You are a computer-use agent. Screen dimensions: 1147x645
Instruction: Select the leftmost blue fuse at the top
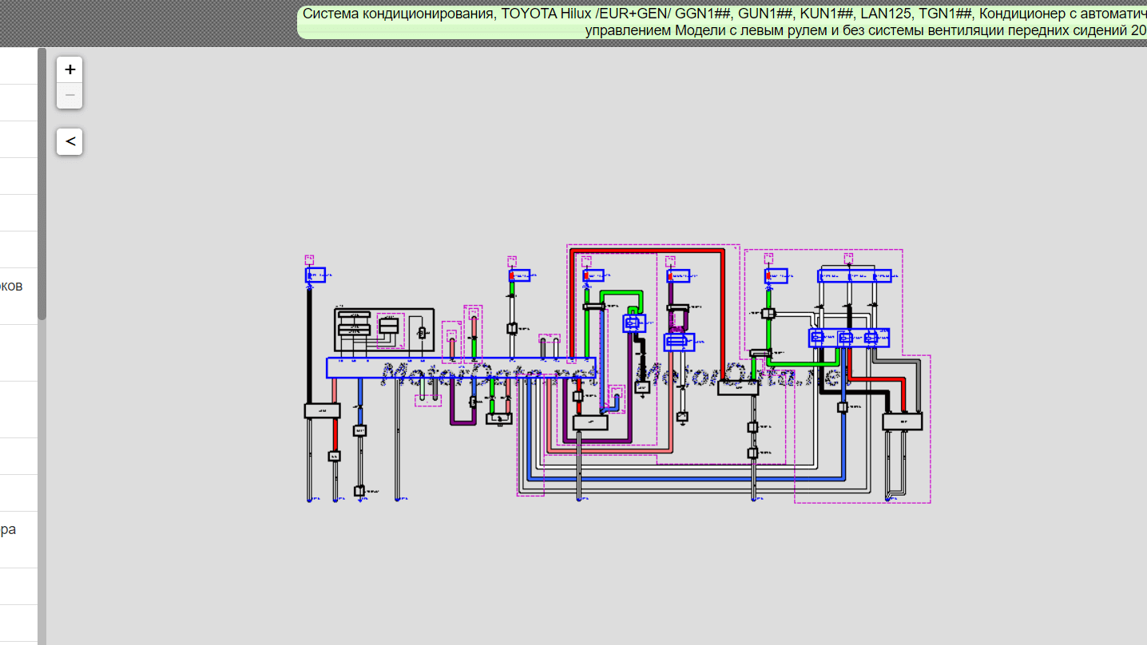point(315,275)
